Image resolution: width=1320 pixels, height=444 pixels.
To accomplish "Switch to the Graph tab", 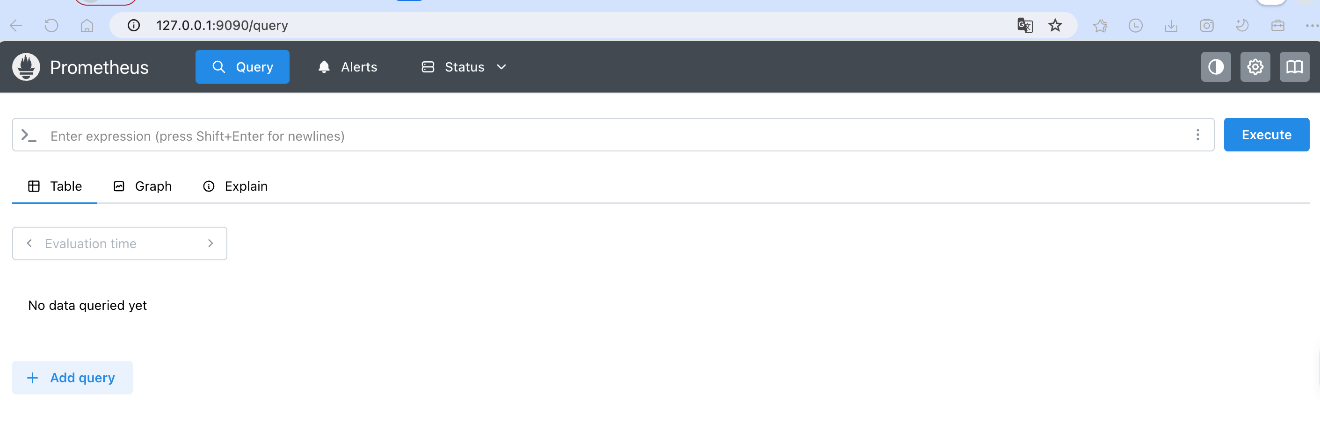I will point(143,186).
